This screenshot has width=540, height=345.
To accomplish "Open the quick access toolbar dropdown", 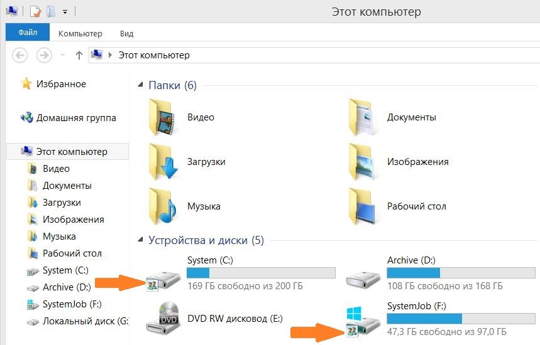I will coord(65,12).
